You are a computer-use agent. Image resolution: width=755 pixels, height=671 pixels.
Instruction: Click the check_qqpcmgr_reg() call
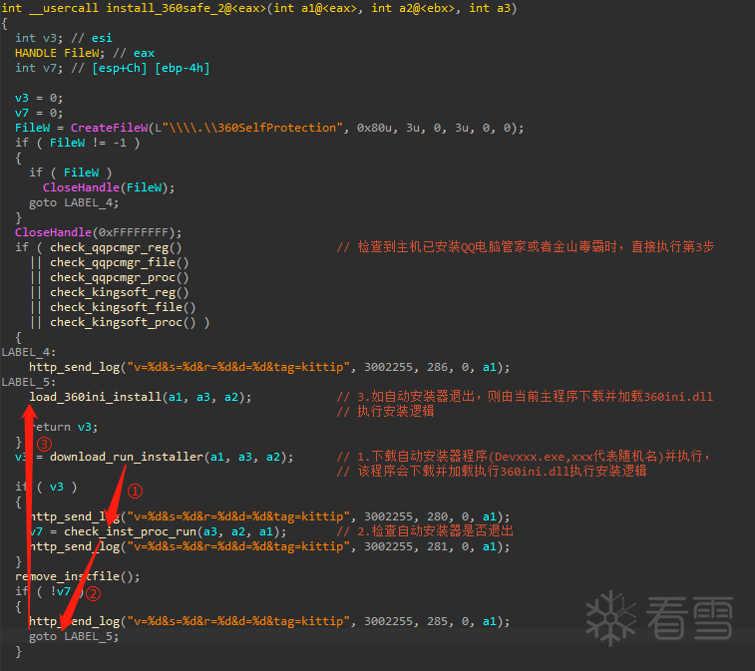pyautogui.click(x=116, y=247)
